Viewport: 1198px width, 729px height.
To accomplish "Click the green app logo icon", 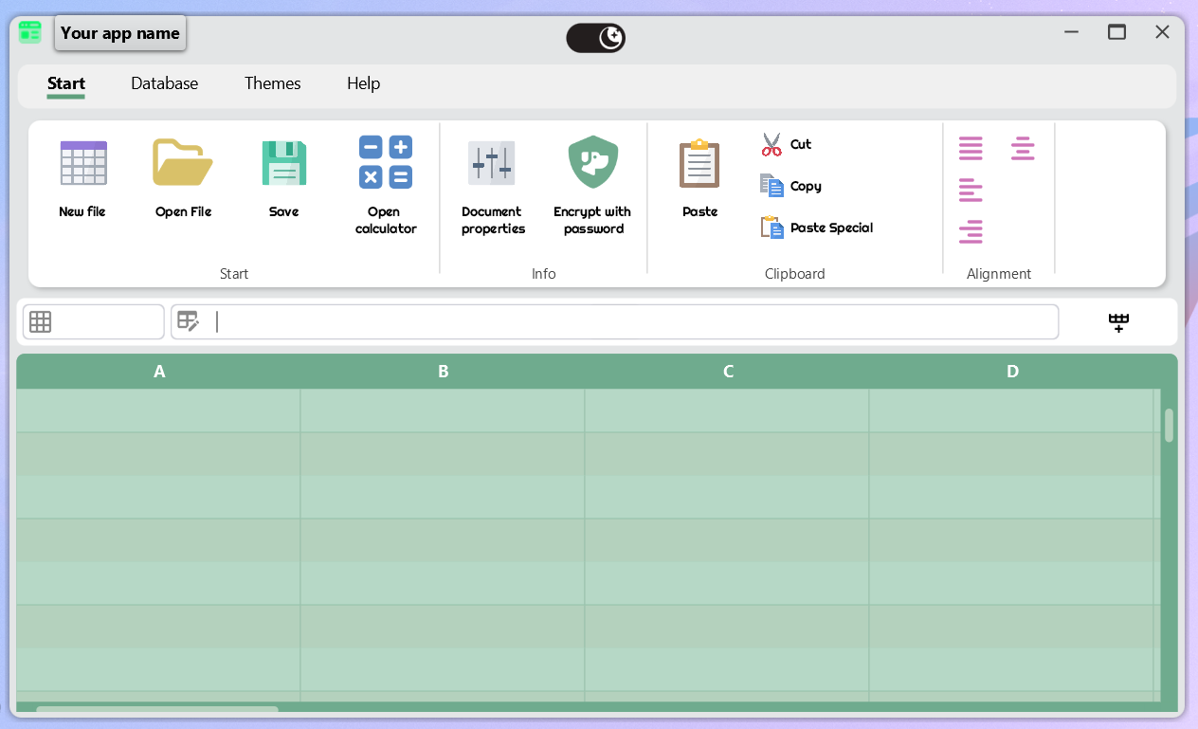I will (30, 32).
